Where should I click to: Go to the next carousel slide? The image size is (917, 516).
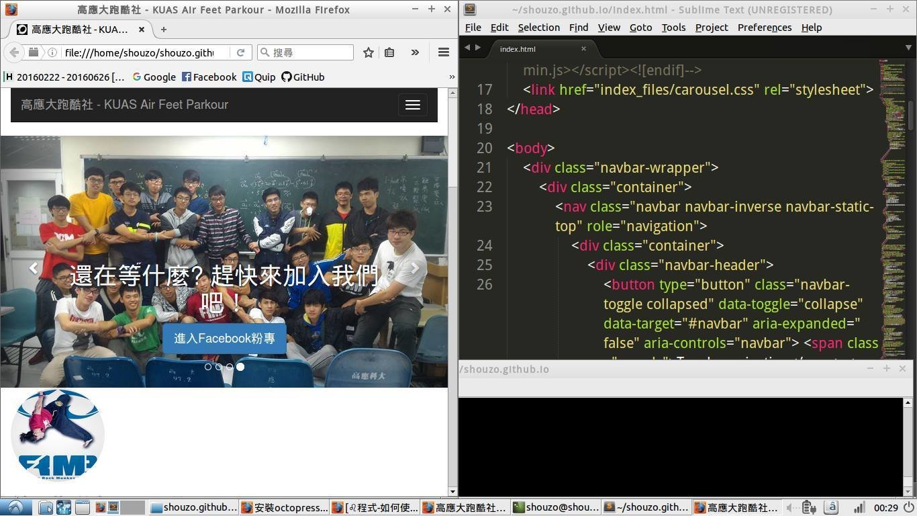(415, 268)
